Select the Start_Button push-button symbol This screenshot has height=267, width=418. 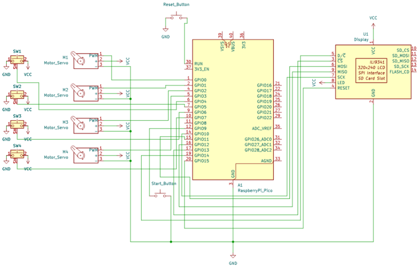click(160, 194)
